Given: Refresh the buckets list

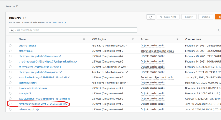Looking at the screenshot, I should tap(151, 17).
